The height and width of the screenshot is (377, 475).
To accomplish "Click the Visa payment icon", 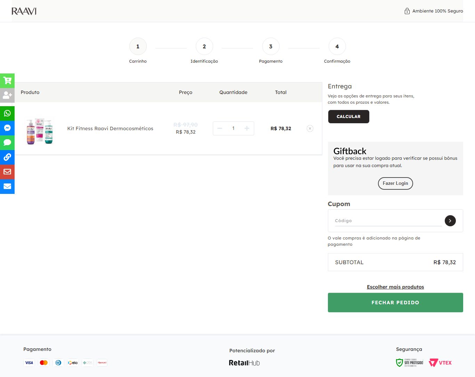I will pos(29,363).
